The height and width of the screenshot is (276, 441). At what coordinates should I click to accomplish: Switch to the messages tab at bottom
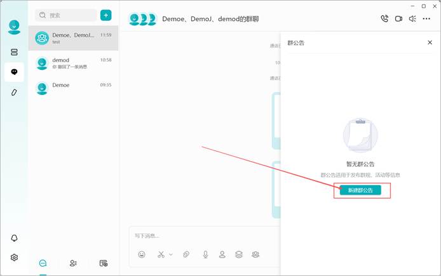pos(43,263)
